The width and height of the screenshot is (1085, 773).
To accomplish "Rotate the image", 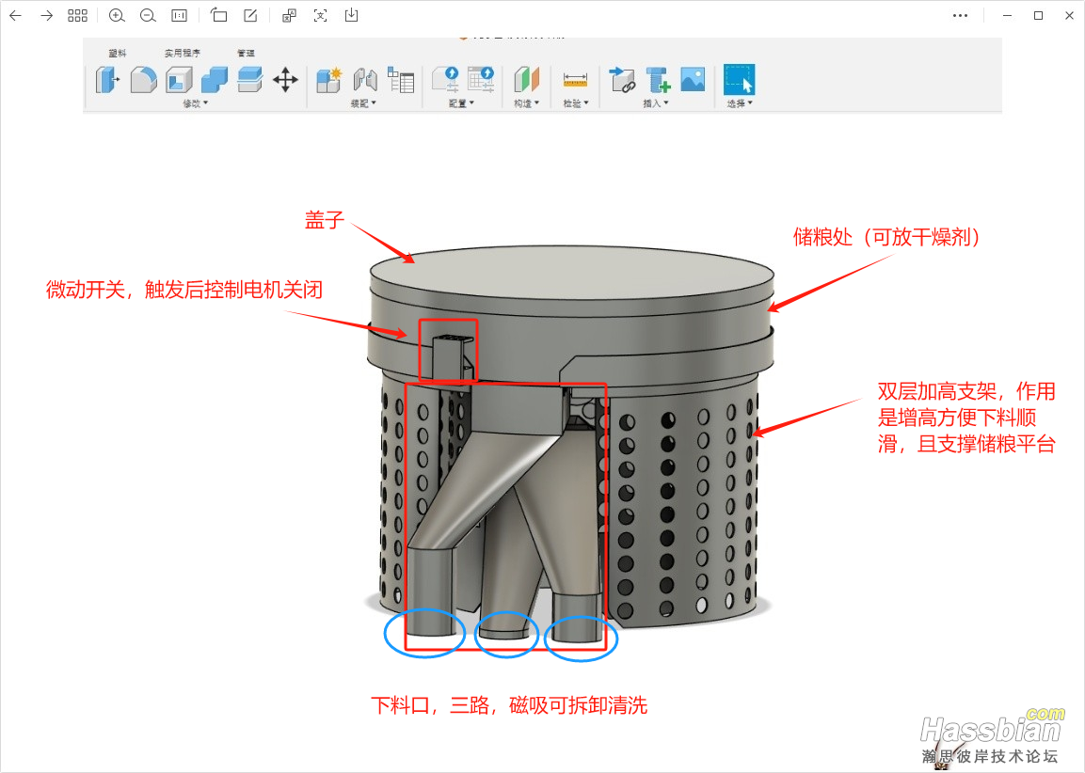I will [218, 15].
